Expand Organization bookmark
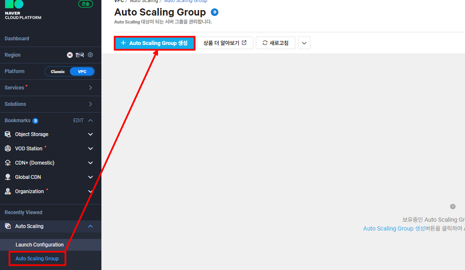Viewport: 465px width, 270px height. click(90, 191)
